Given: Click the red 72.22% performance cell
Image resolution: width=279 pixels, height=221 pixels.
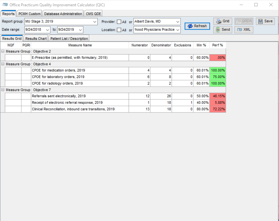Looking at the screenshot, I should click(218, 109).
